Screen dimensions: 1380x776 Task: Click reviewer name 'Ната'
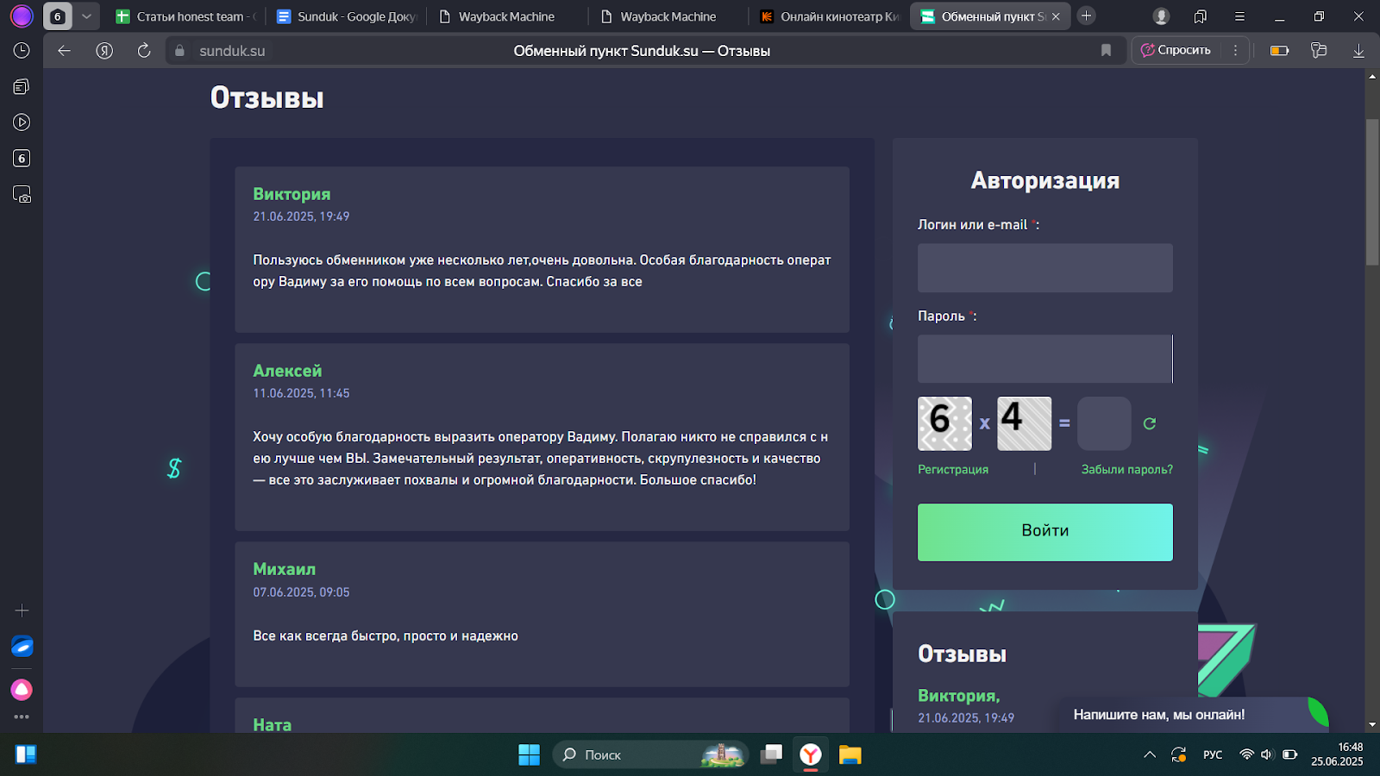click(272, 725)
